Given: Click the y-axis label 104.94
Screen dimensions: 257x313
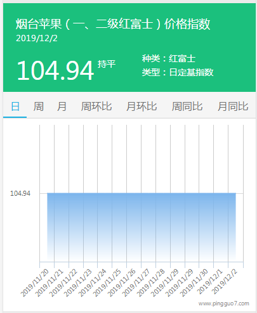Looking at the screenshot, I should 20,193.
